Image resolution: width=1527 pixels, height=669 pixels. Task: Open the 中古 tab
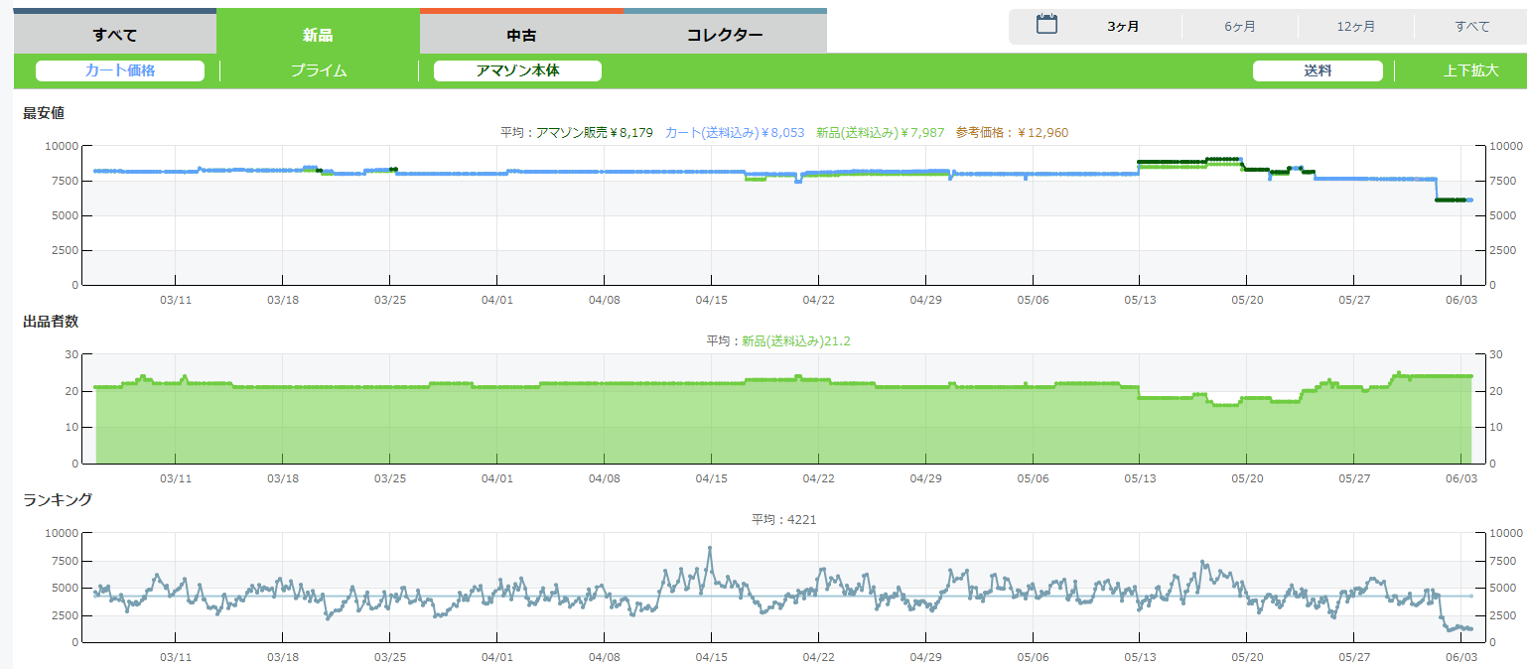point(521,35)
